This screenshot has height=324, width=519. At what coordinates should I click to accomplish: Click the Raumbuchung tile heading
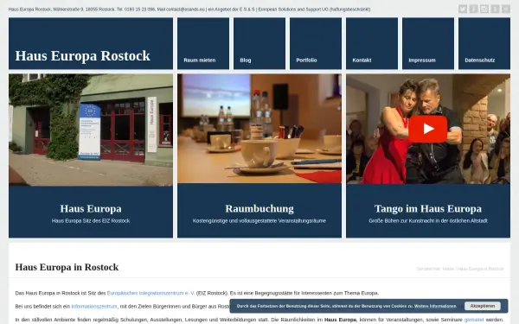259,208
